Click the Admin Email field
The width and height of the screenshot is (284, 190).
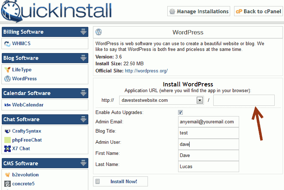[x=209, y=122]
